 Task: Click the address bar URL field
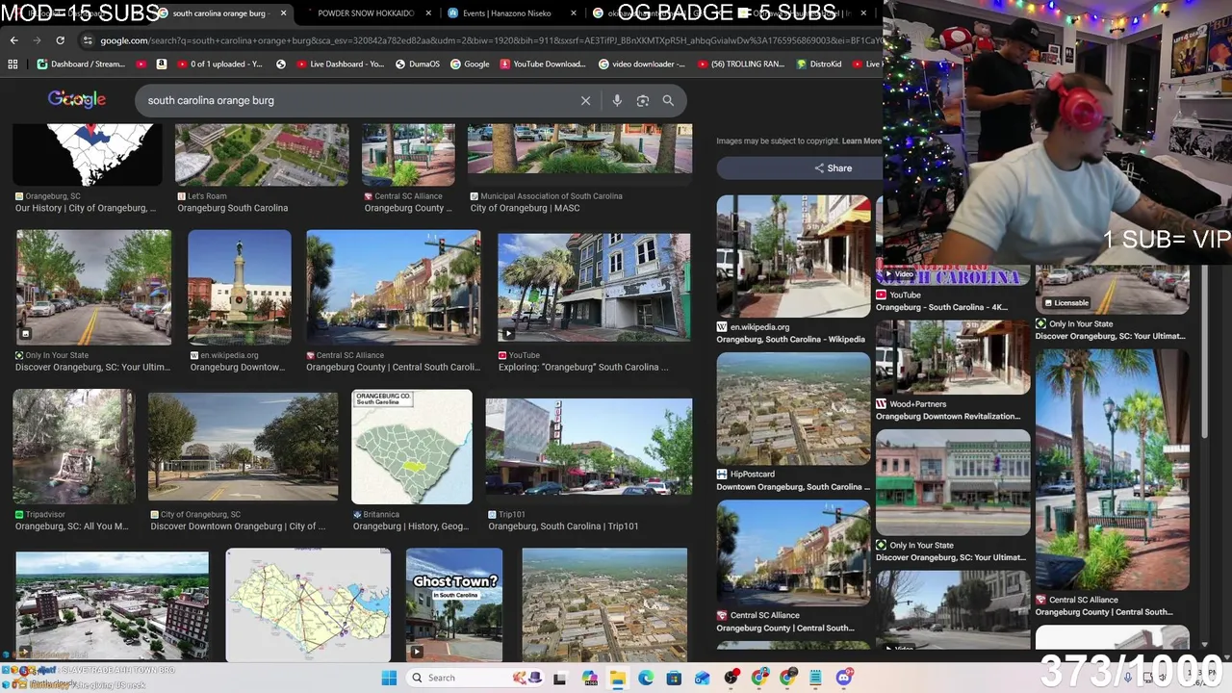click(x=481, y=40)
